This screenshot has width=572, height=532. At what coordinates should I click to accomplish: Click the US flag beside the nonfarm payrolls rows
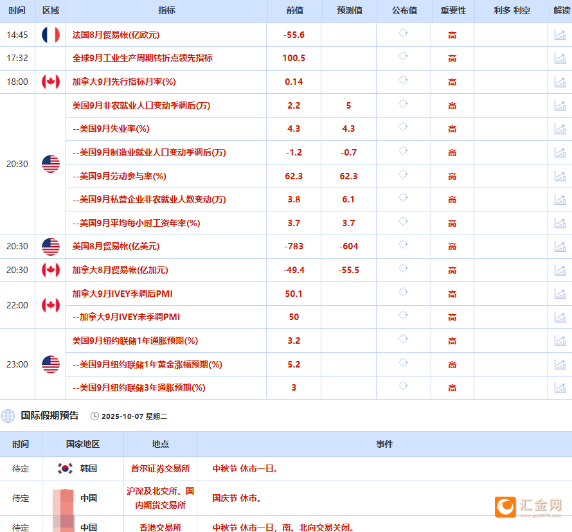coord(49,164)
